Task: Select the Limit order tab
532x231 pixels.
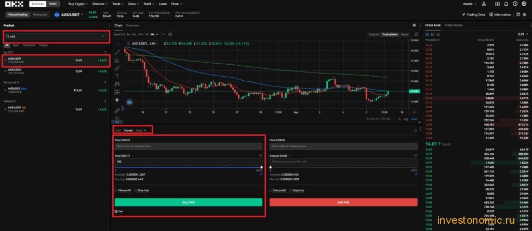Action: point(117,130)
